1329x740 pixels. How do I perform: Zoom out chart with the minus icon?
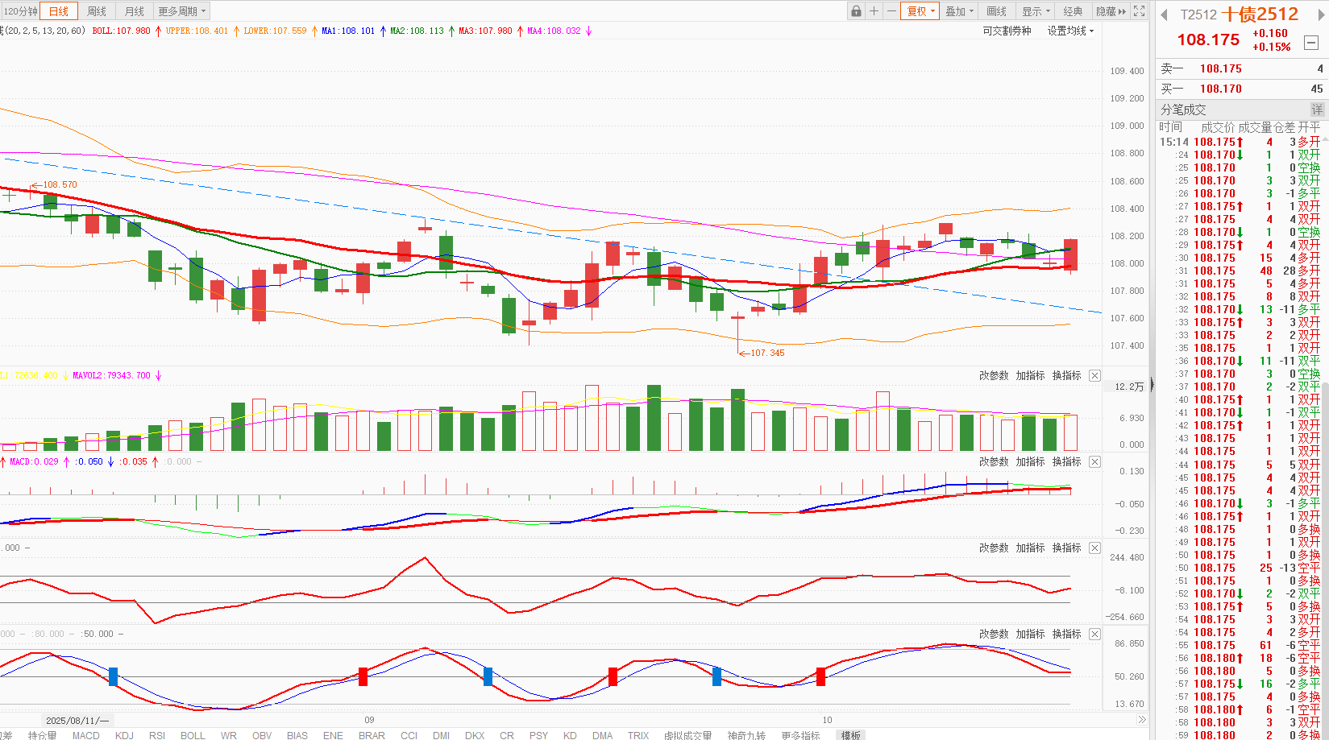pos(891,11)
